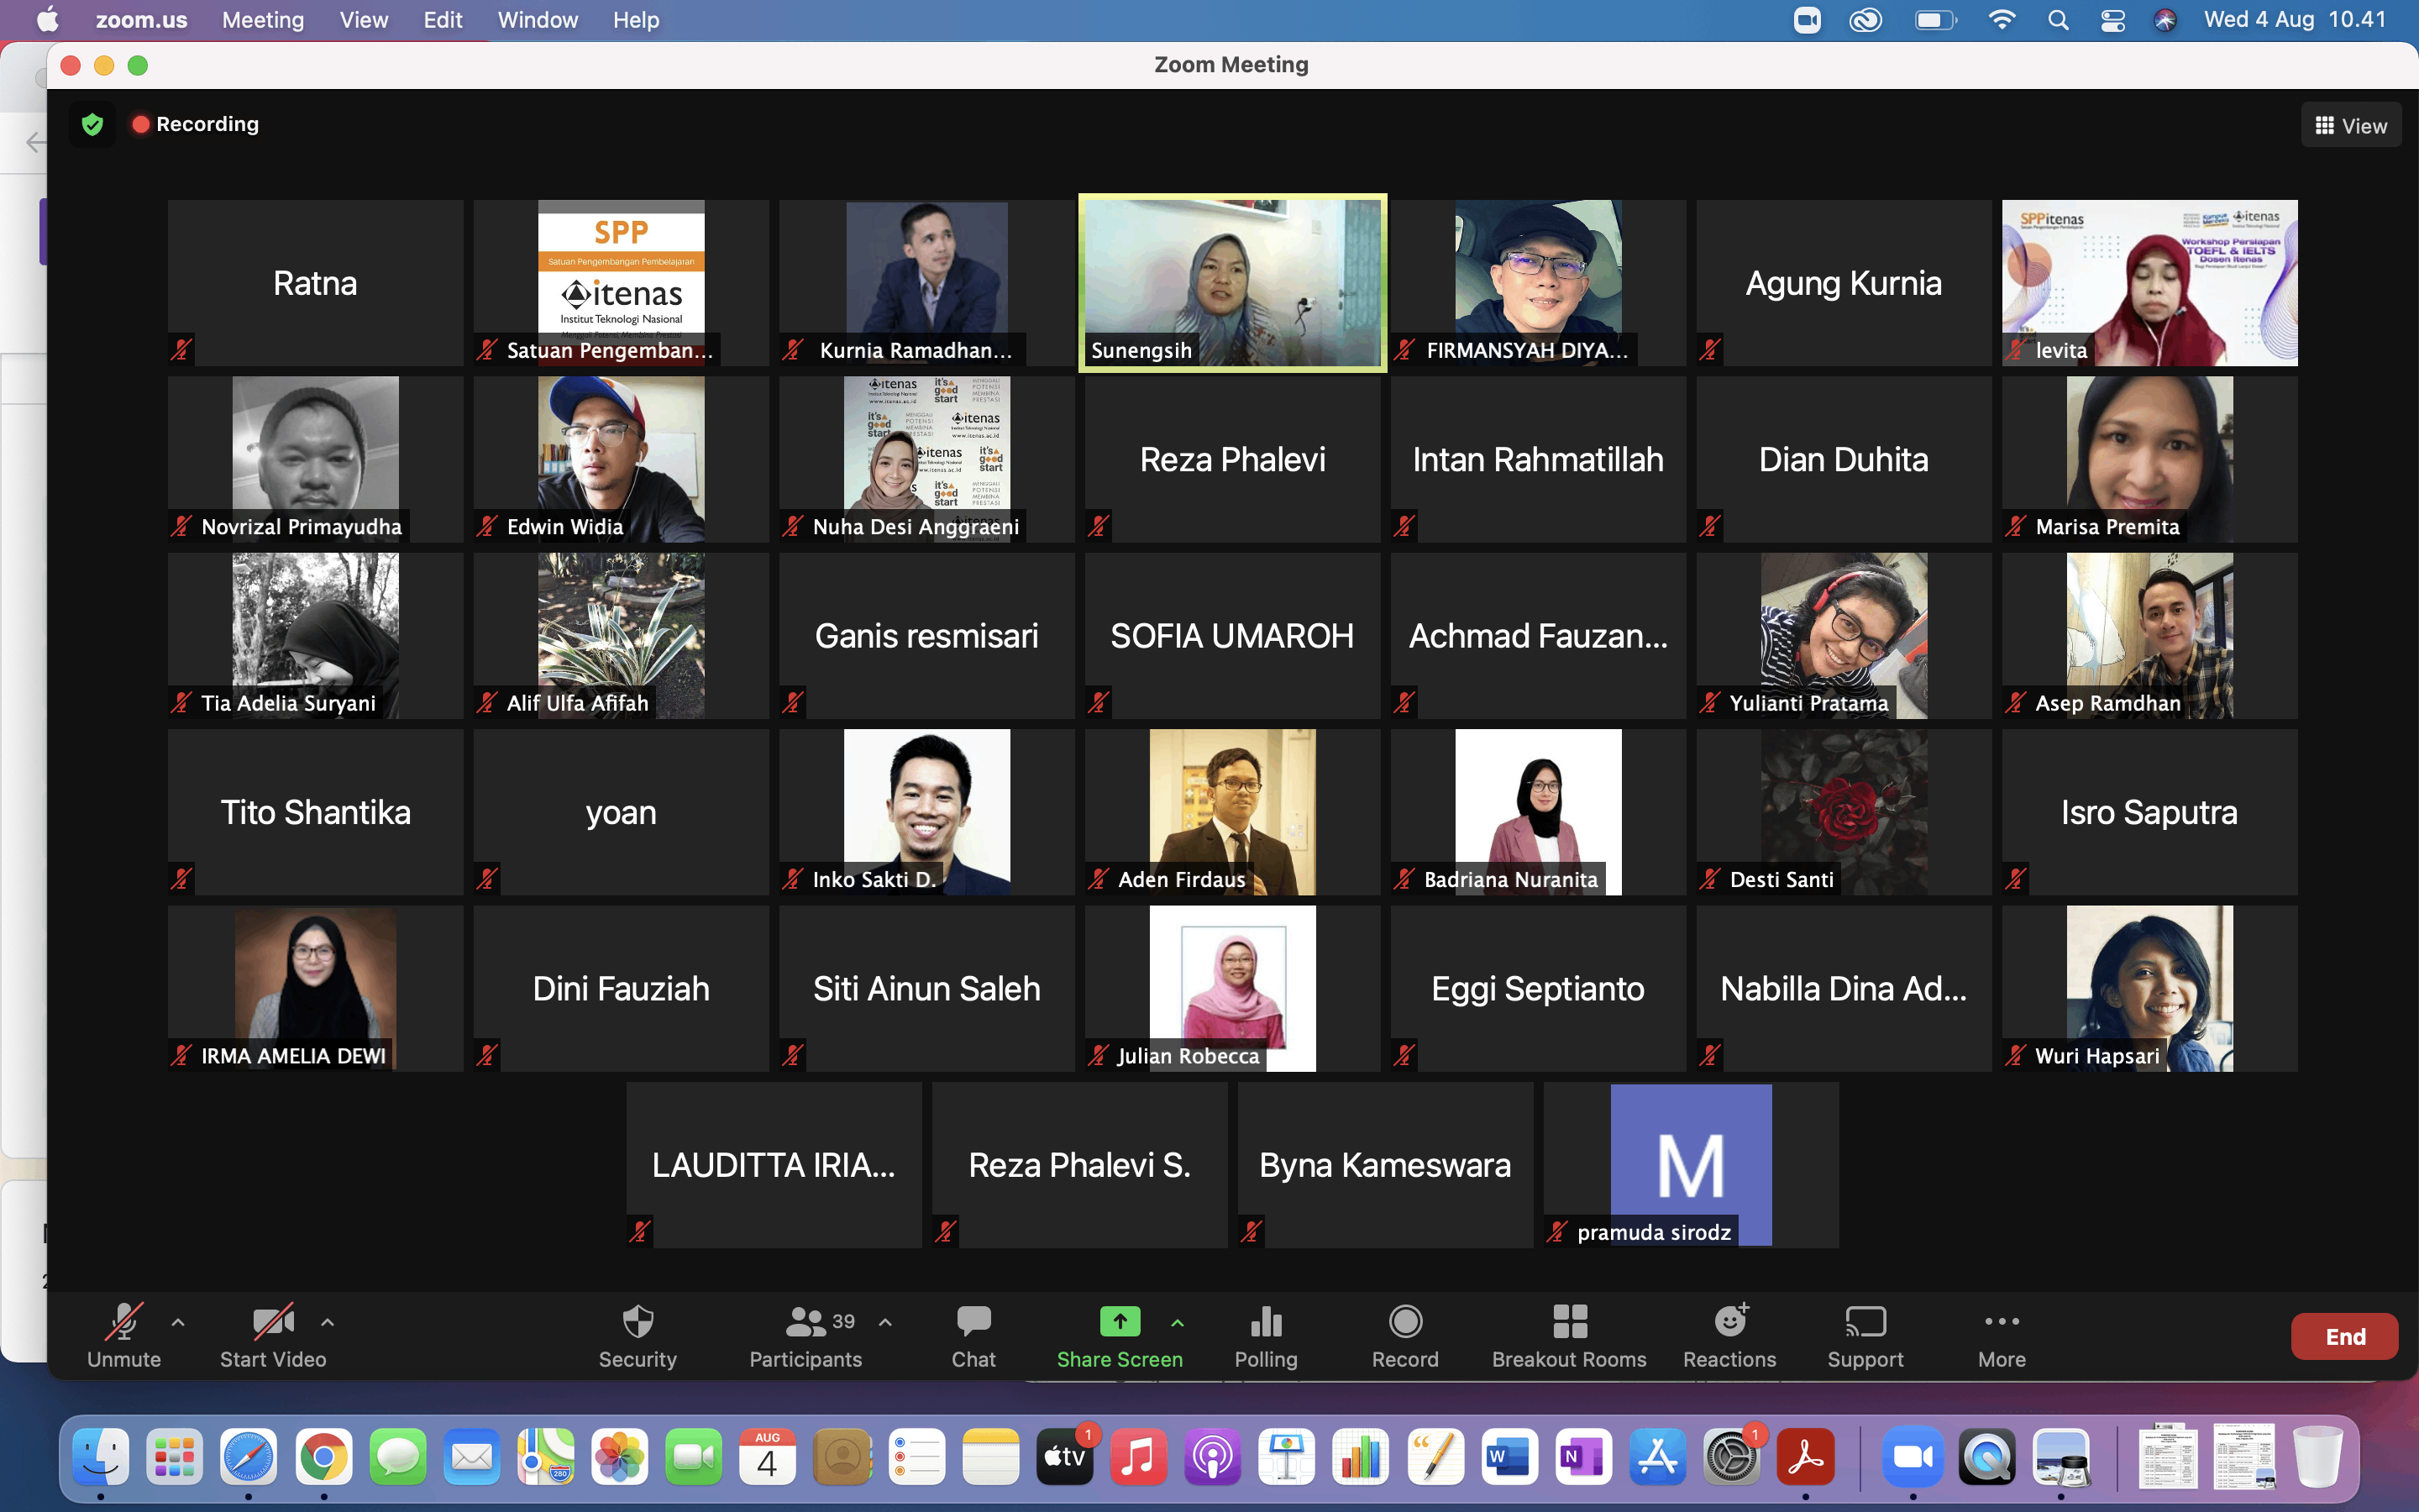The image size is (2419, 1512).
Task: Click the green encryption shield icon
Action: [x=93, y=124]
